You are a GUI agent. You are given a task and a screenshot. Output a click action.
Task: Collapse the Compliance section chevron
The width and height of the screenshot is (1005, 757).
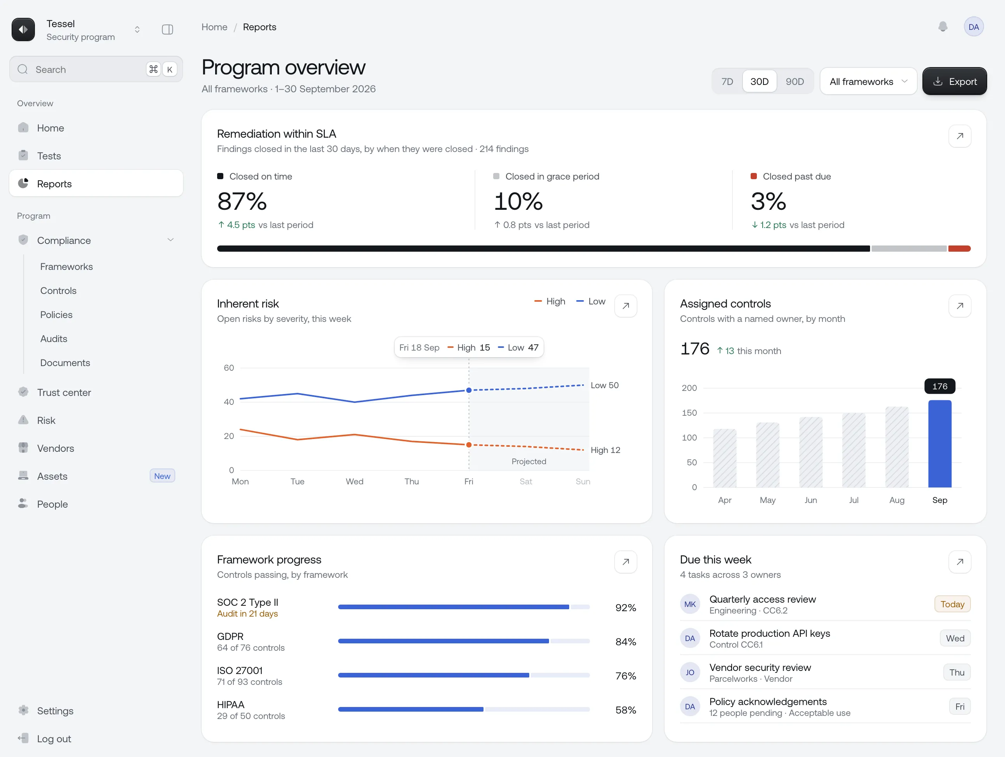170,240
